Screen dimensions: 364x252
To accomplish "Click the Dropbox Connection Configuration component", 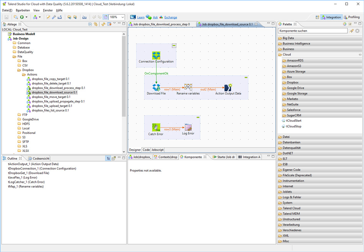I will point(156,55).
